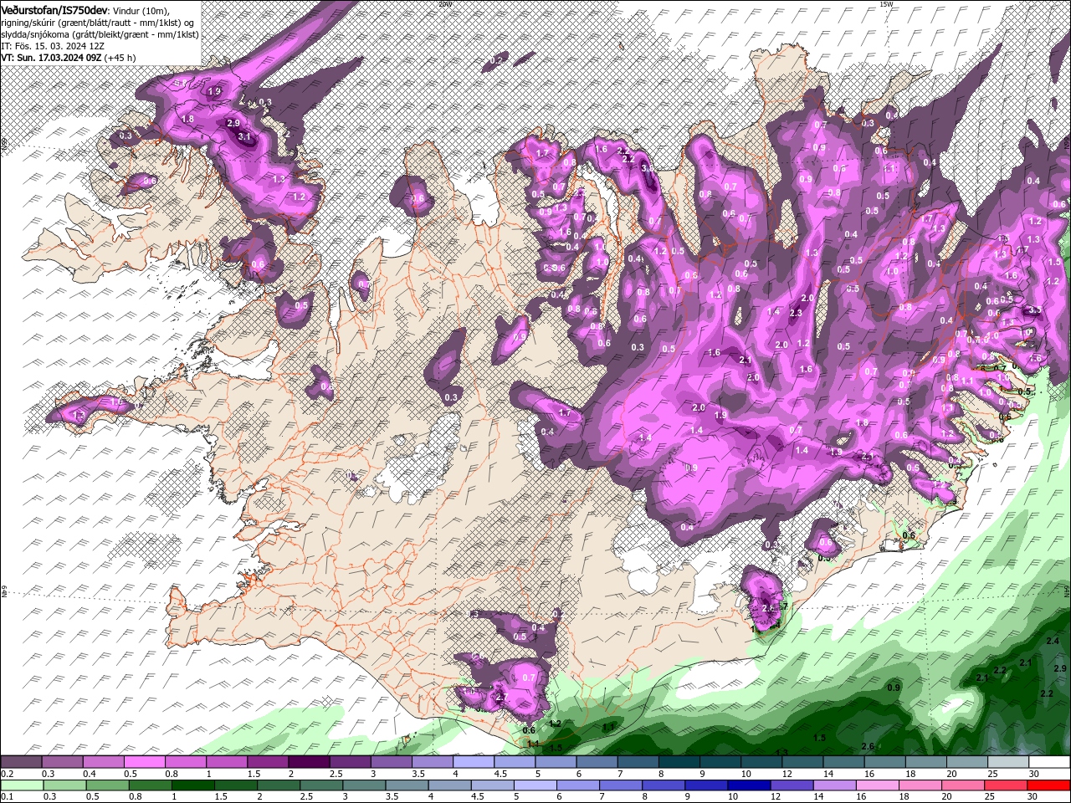Click the "0.1" label in the rain legend
1071x803 pixels.
[7, 796]
